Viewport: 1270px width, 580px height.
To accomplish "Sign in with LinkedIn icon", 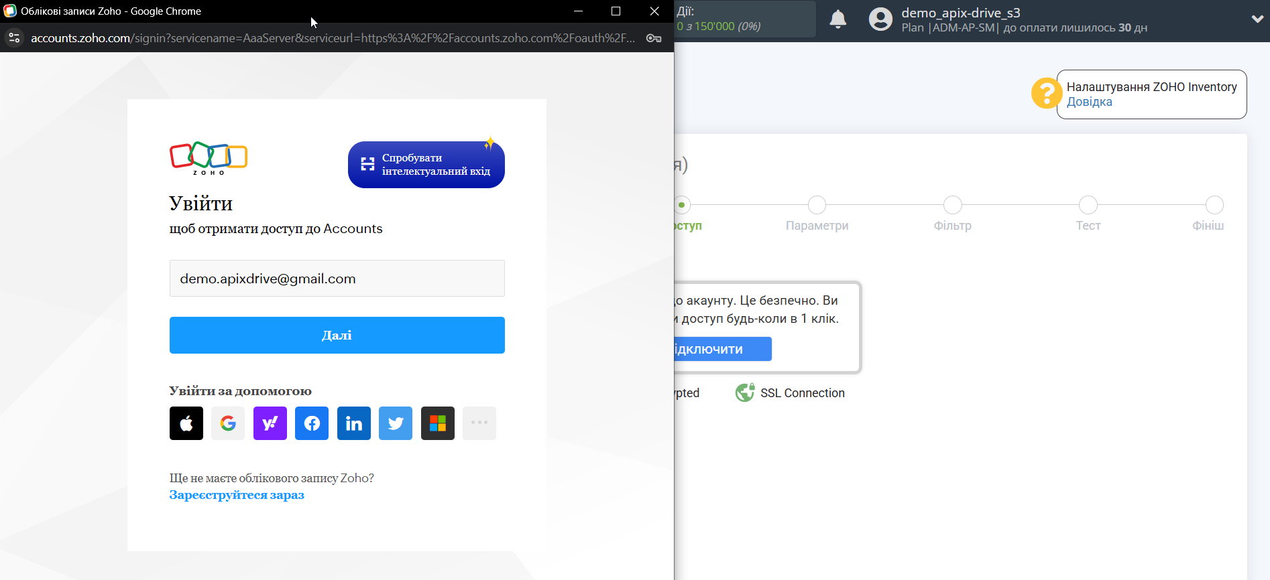I will [x=354, y=423].
